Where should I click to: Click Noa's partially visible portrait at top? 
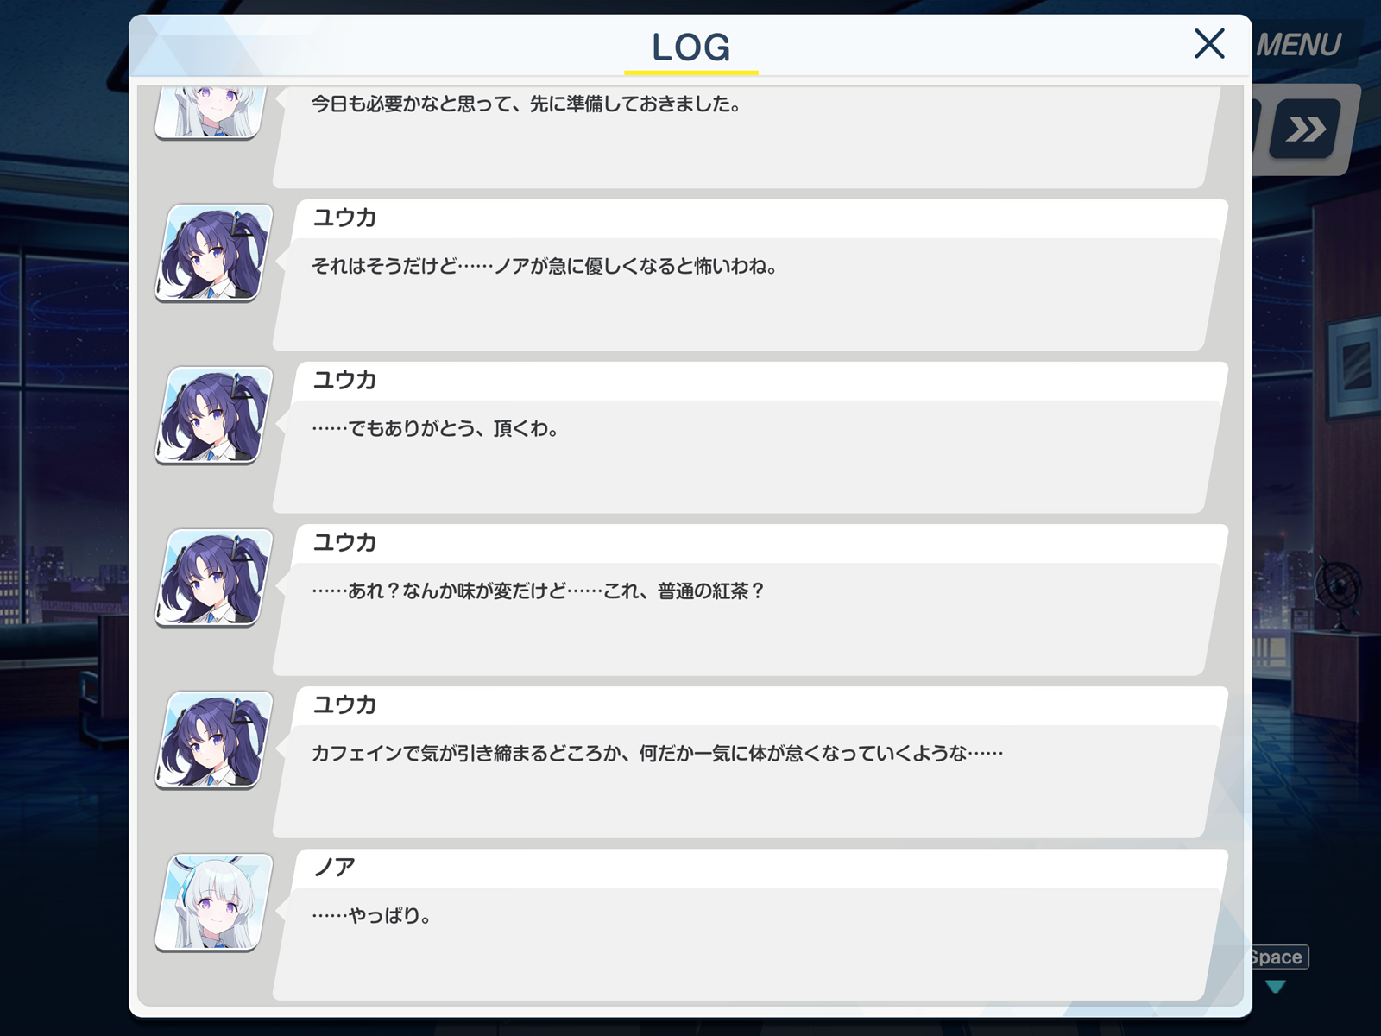click(x=210, y=112)
